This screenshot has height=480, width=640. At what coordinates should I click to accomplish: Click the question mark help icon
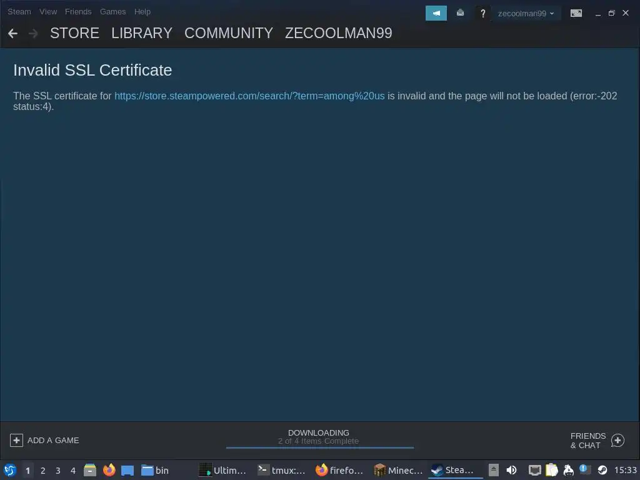(483, 14)
